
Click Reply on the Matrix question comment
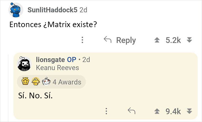click(x=120, y=40)
